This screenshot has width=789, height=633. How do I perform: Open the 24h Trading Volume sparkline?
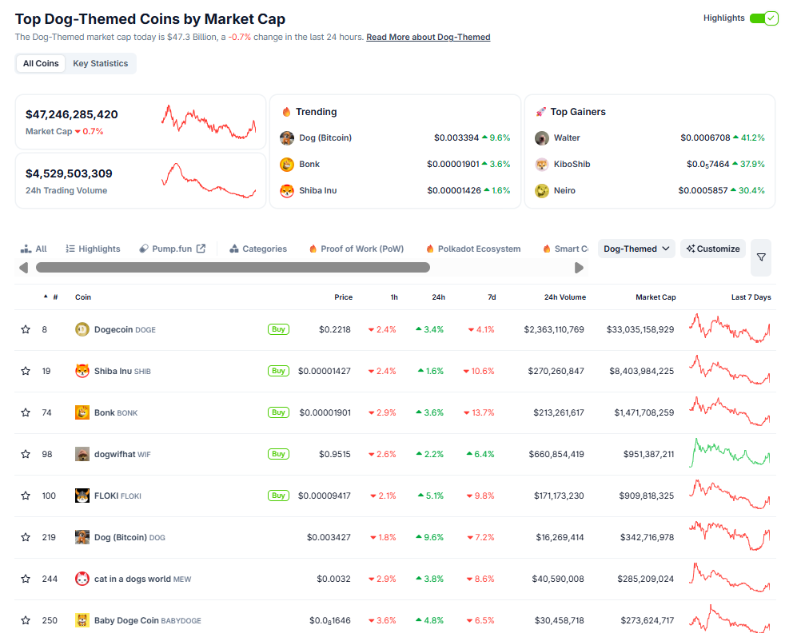(209, 181)
